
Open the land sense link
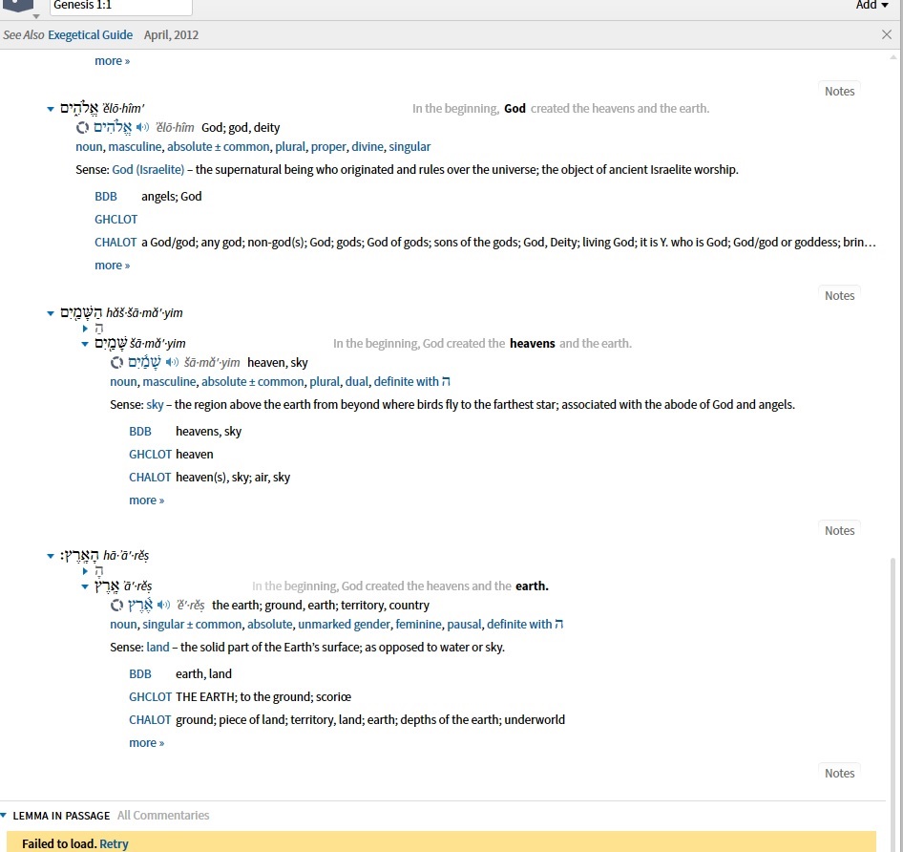pyautogui.click(x=157, y=648)
